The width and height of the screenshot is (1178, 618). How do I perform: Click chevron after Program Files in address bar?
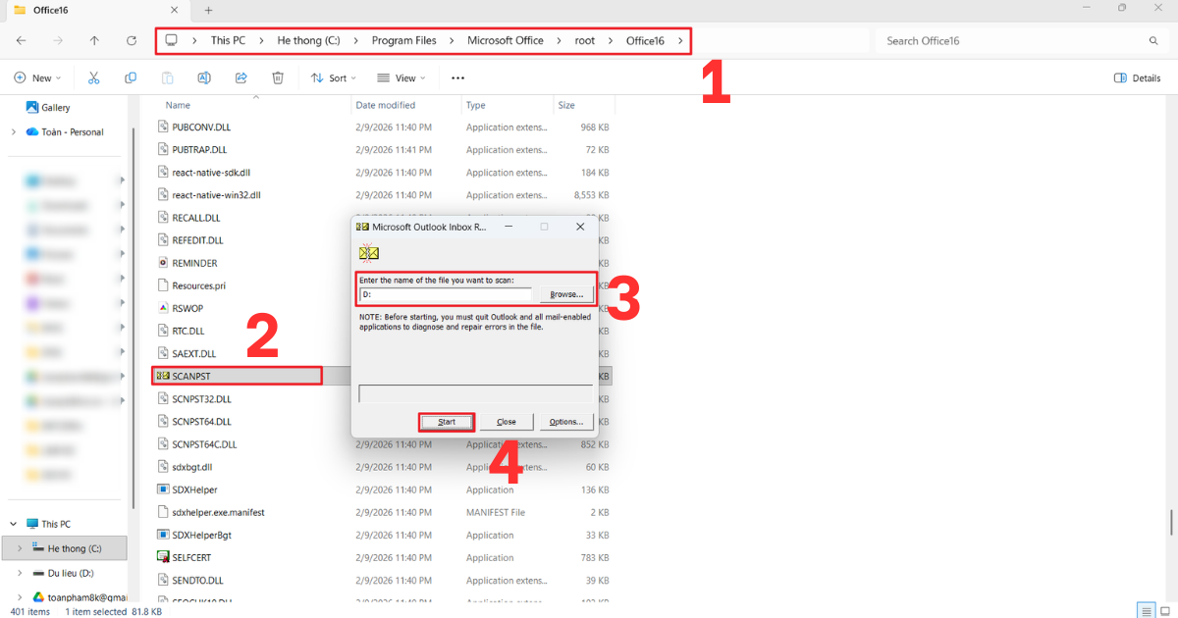pyautogui.click(x=452, y=41)
